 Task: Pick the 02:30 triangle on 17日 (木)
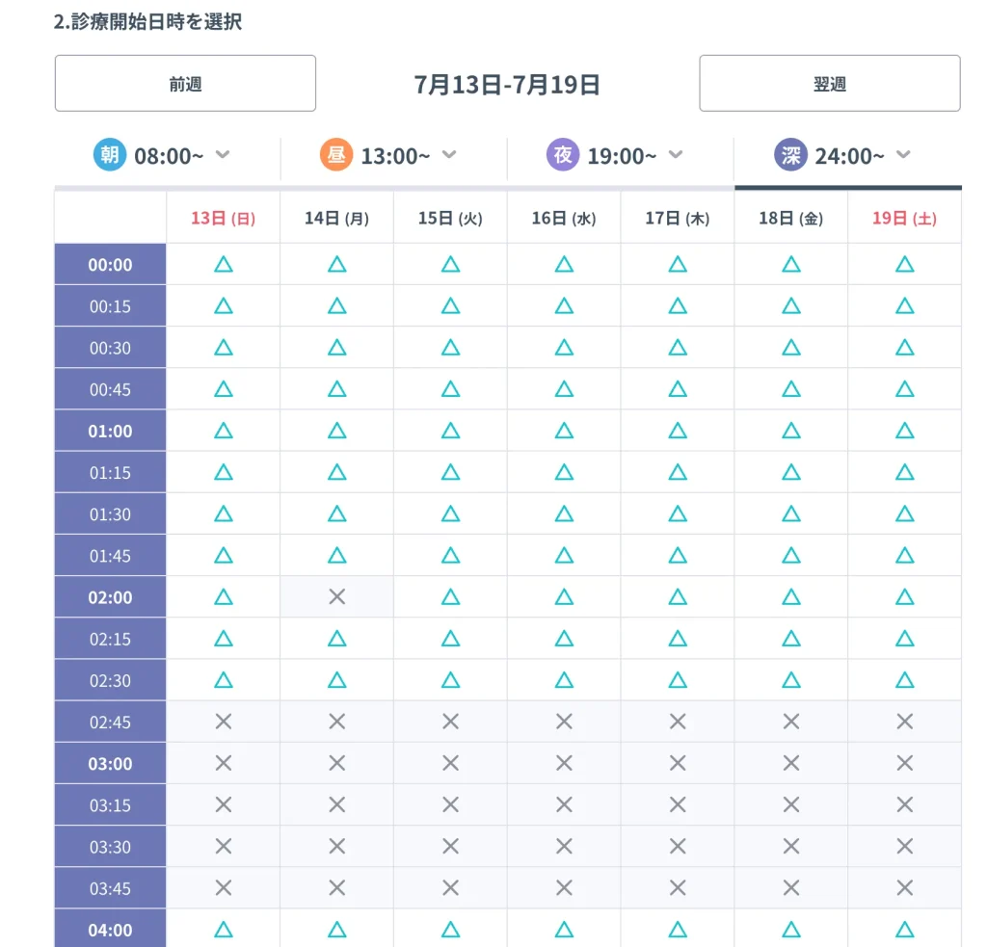pos(678,680)
